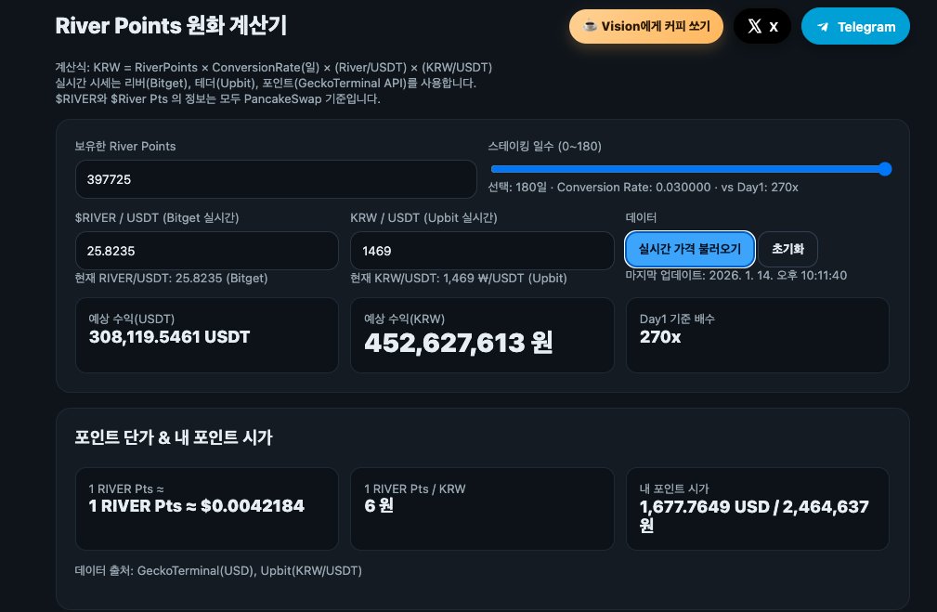Click the $RIVER / USDT (Bitget 실시간) label
937x612 pixels.
(x=157, y=218)
